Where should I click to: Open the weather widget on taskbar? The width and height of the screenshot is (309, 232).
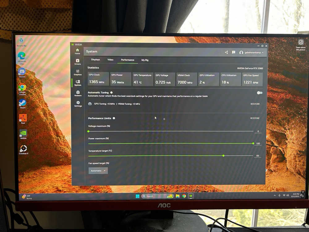click(27, 197)
